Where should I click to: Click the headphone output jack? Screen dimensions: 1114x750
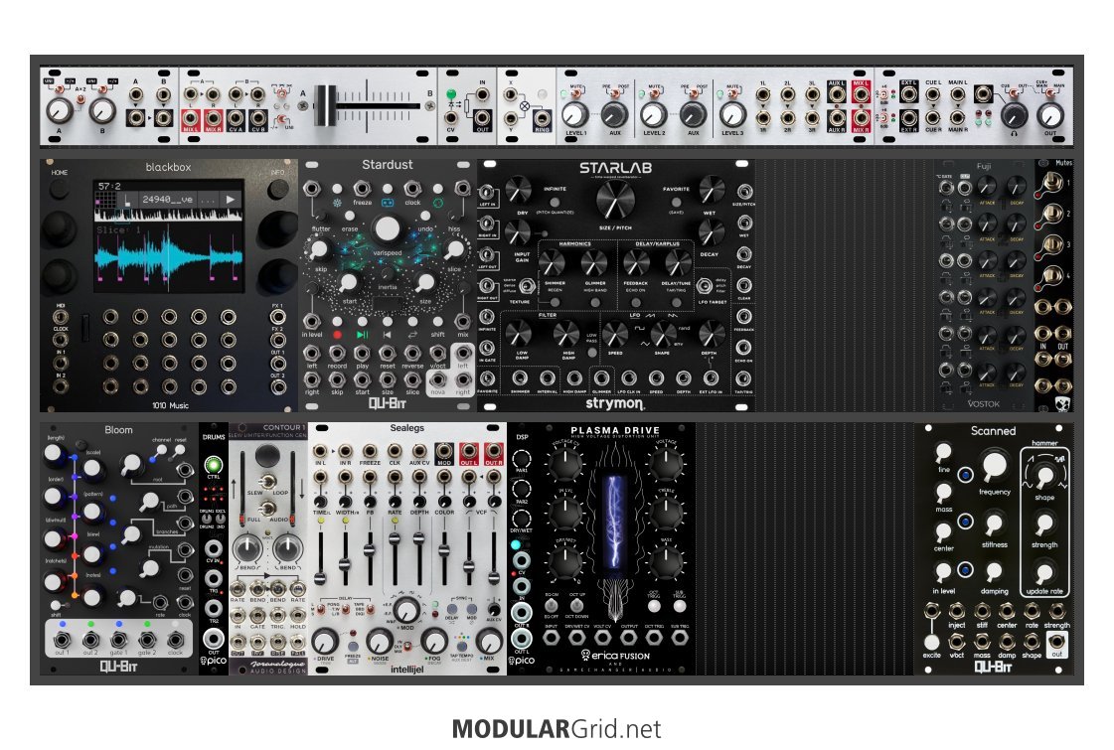tap(983, 93)
